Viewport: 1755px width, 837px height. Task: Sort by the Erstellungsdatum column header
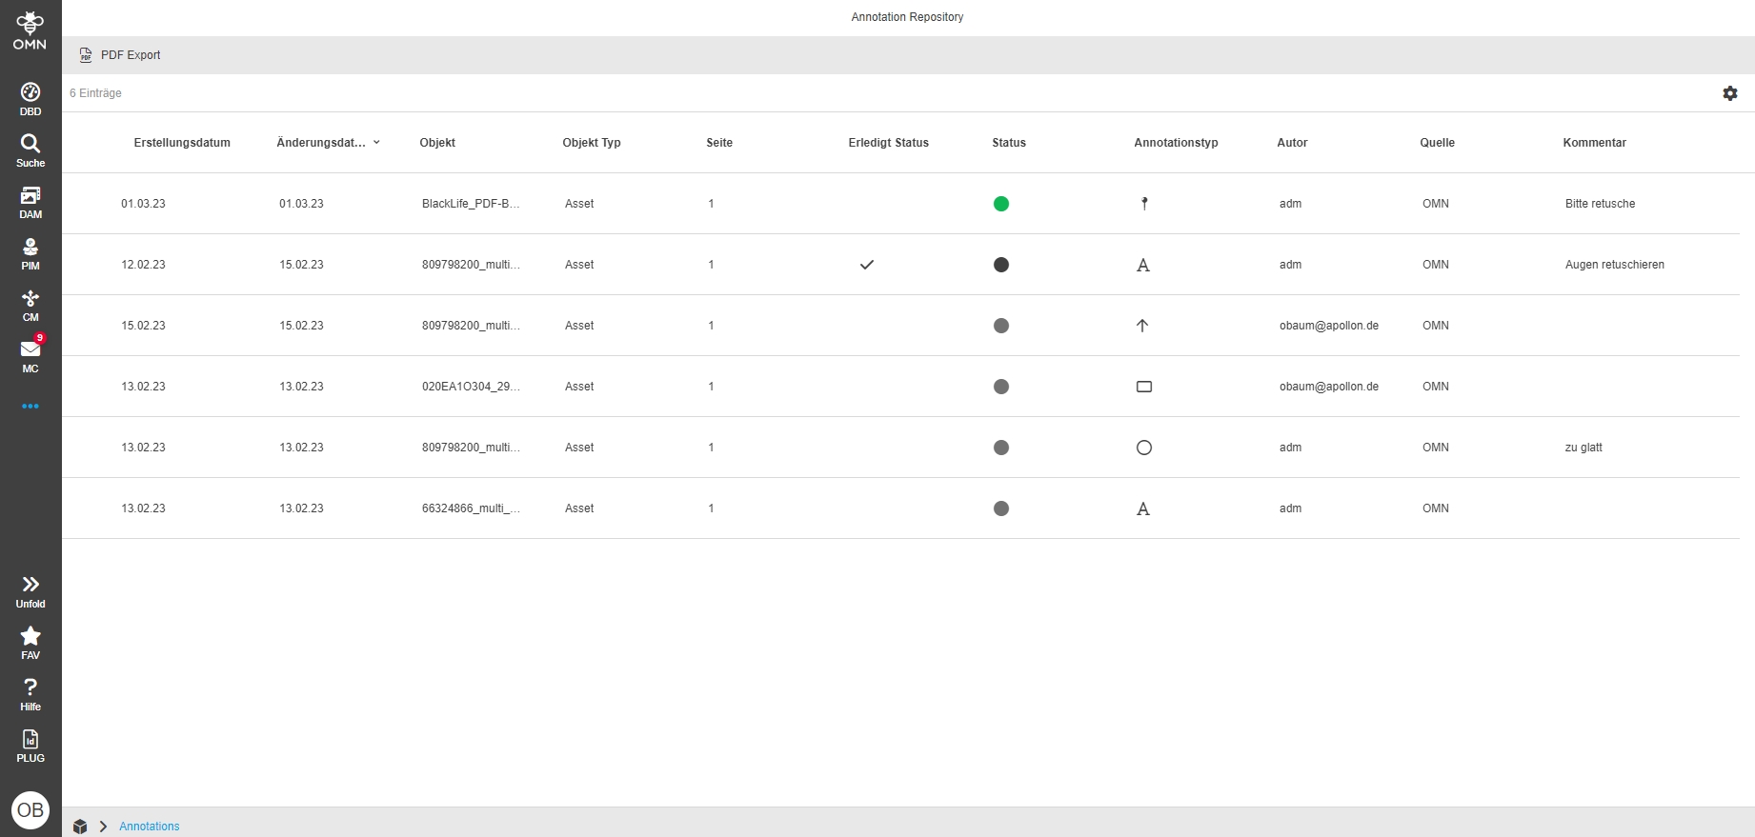(182, 143)
